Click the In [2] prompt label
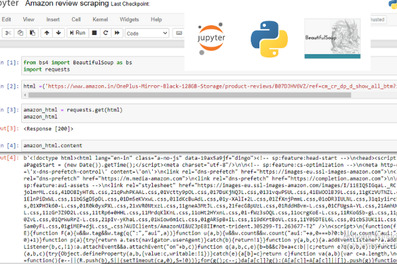Image resolution: width=397 pixels, height=264 pixels. click(9, 86)
